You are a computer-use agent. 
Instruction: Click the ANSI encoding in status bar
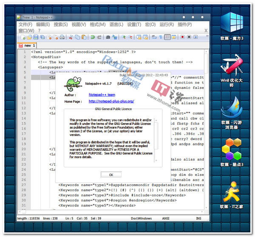pyautogui.click(x=166, y=218)
